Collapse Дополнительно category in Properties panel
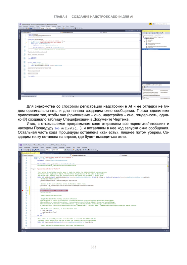 pyautogui.click(x=142, y=89)
